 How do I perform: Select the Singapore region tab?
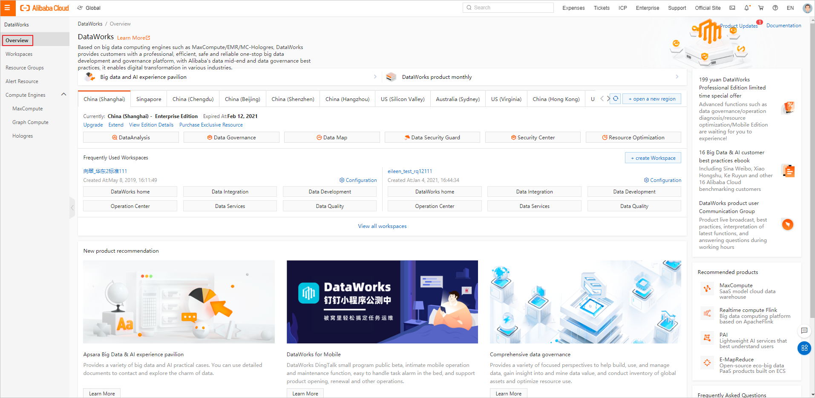(149, 99)
